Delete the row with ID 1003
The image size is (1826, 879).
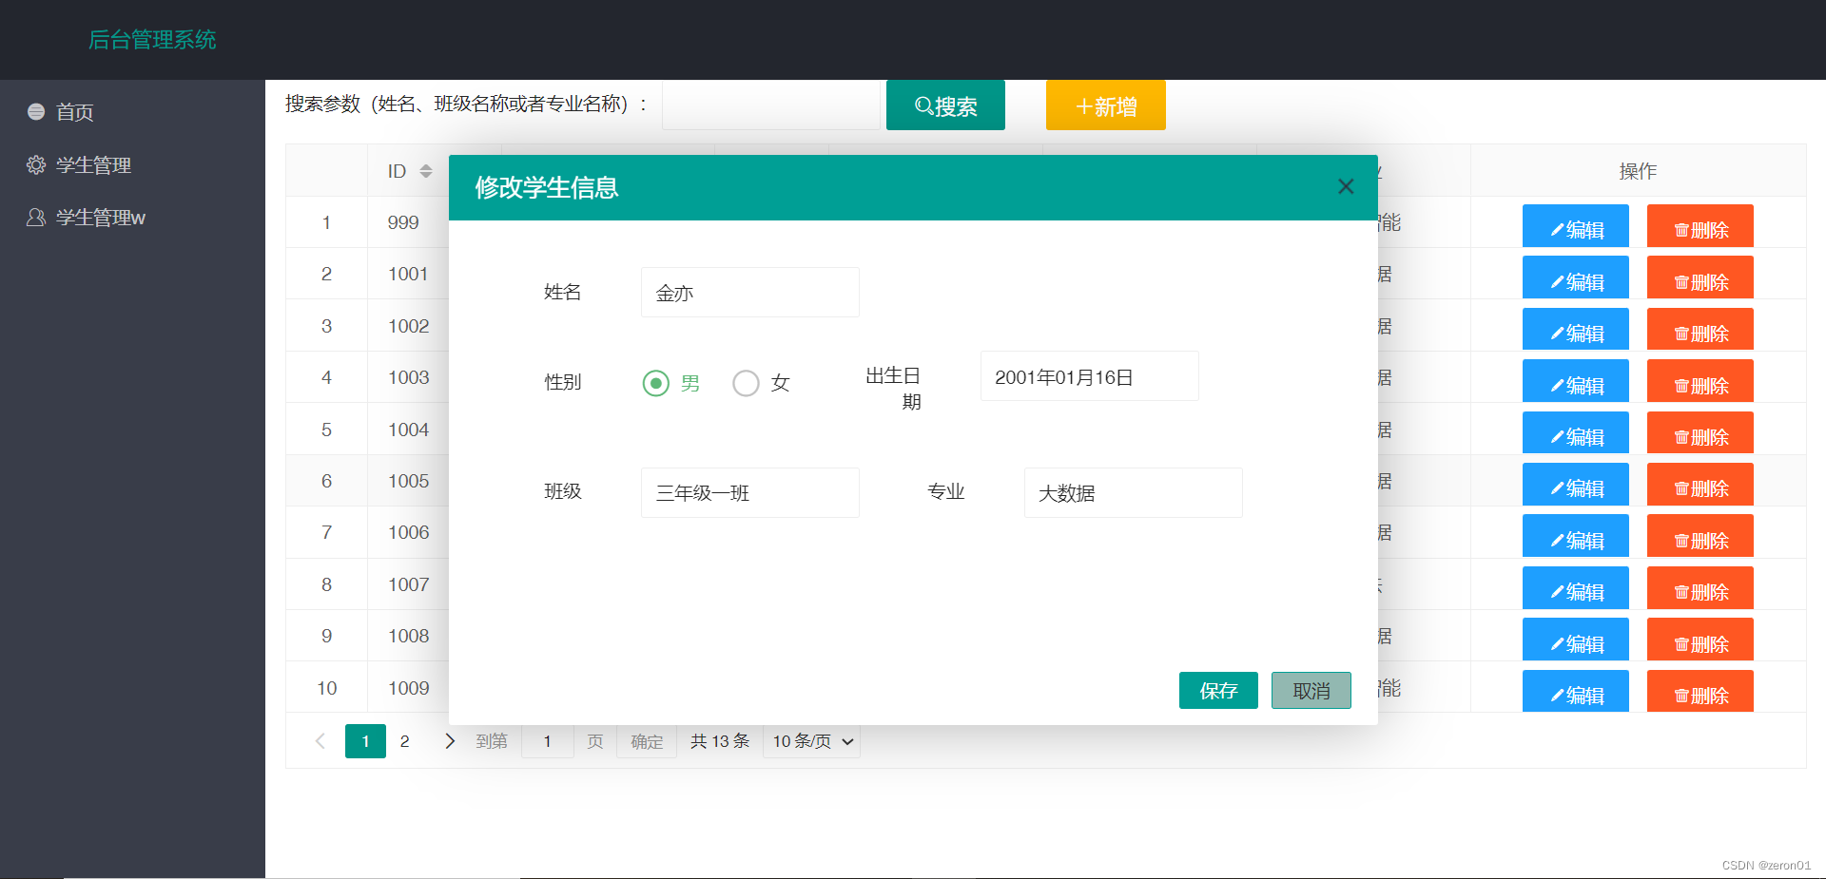(x=1700, y=381)
